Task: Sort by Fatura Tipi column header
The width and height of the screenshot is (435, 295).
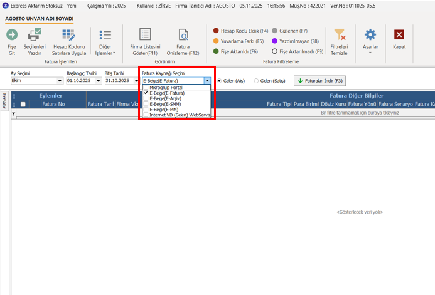Action: click(279, 105)
